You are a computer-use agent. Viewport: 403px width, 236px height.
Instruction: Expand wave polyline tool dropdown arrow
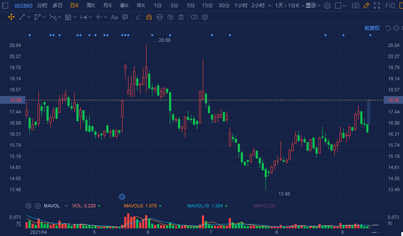[60, 17]
